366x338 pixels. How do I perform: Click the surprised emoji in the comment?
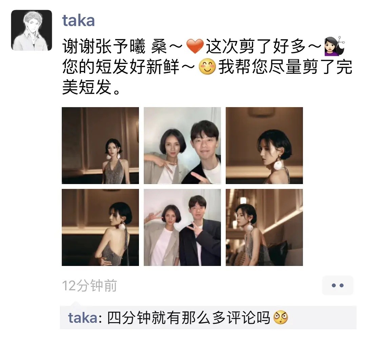tap(280, 317)
